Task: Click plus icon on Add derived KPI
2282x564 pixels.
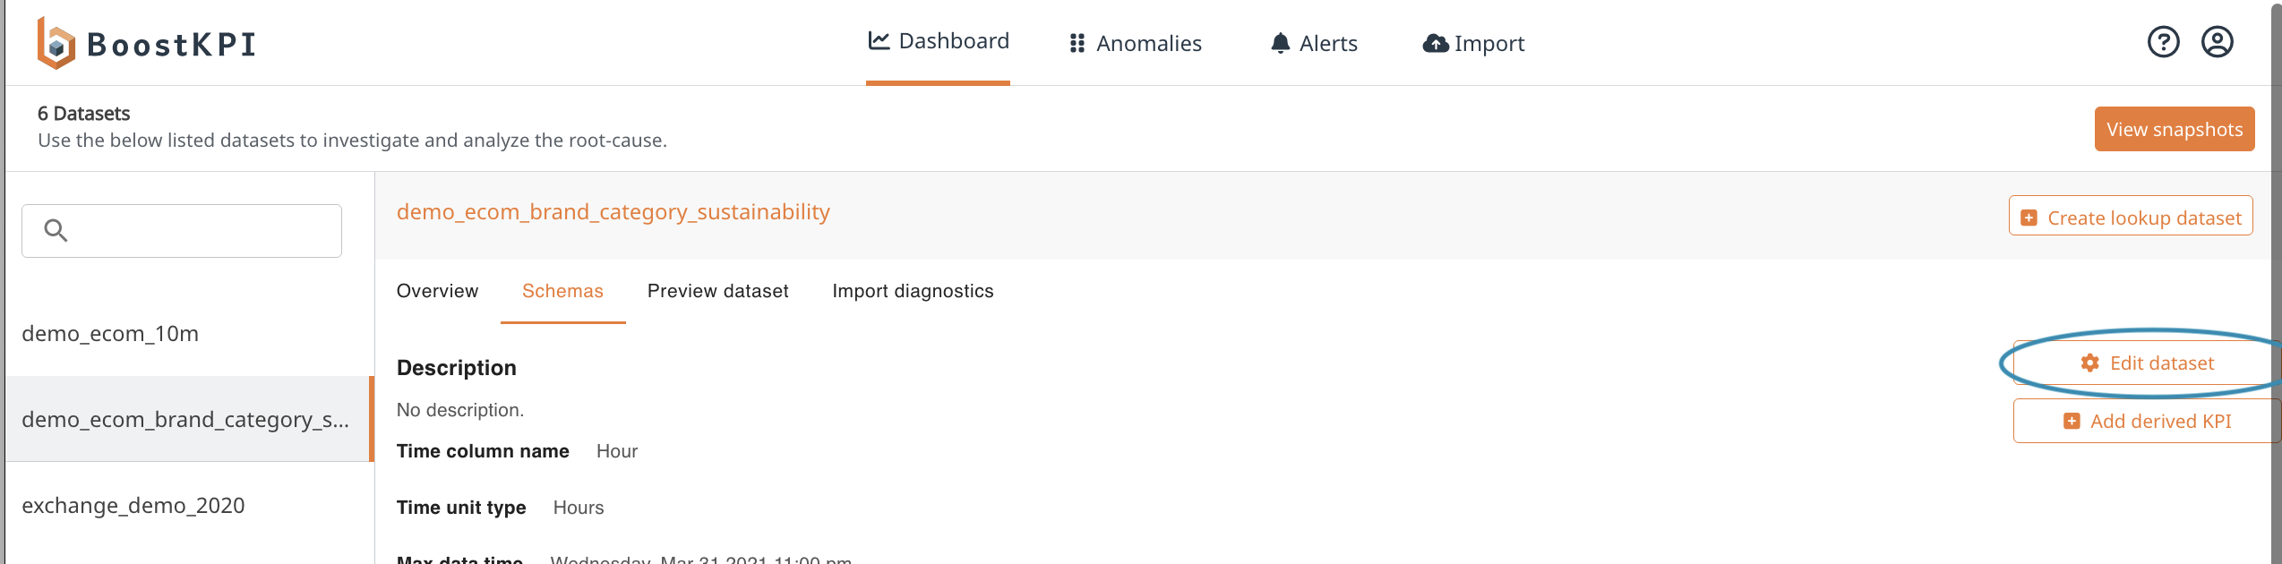Action: coord(2071,421)
